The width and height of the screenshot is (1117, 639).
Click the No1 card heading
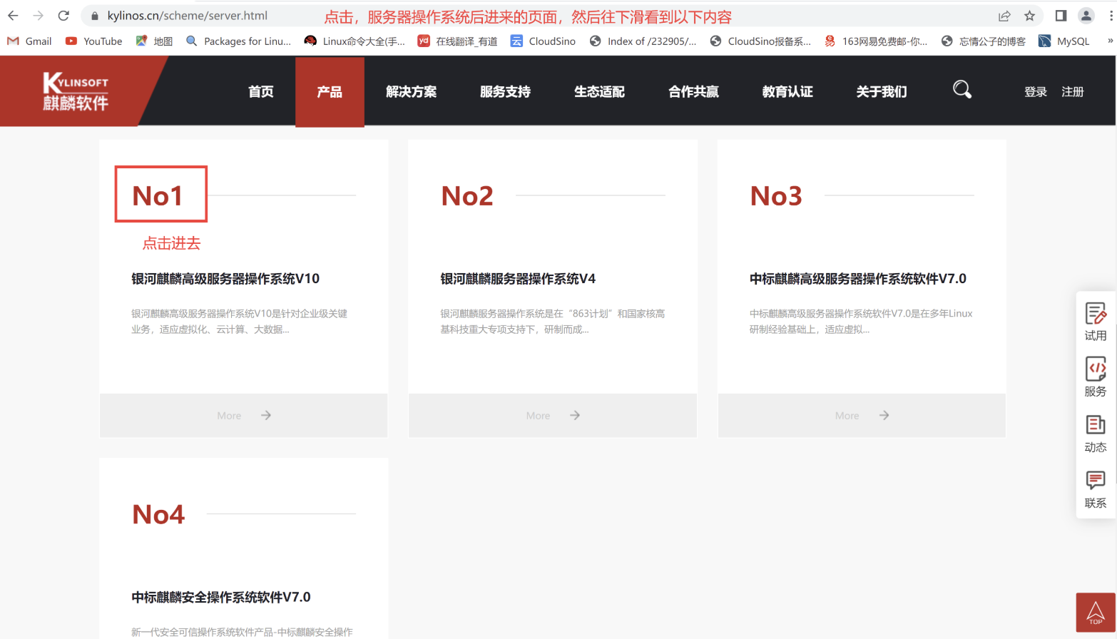point(158,196)
